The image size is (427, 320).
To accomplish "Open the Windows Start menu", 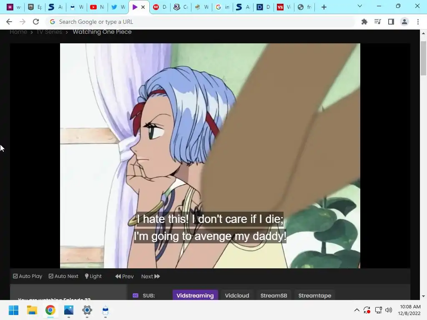I will [13, 310].
